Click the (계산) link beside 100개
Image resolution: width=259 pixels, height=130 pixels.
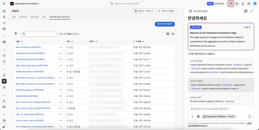coord(76,34)
